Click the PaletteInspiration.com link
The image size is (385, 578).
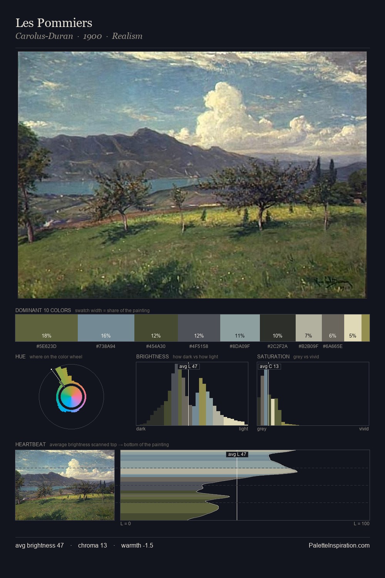click(x=339, y=545)
